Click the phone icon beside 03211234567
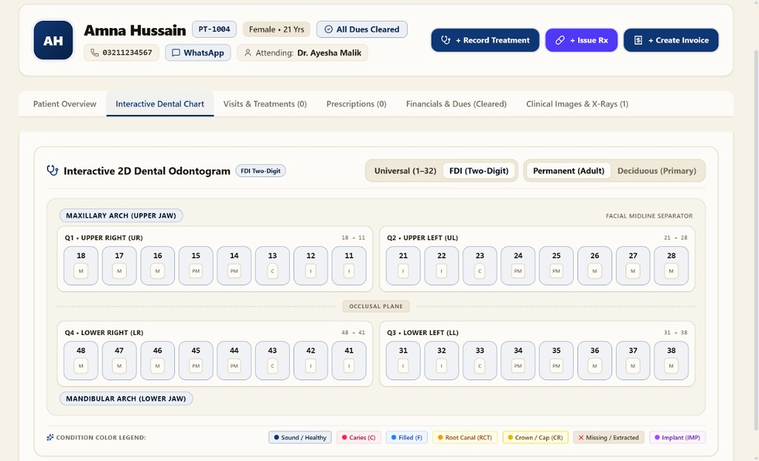This screenshot has height=461, width=759. (x=95, y=53)
